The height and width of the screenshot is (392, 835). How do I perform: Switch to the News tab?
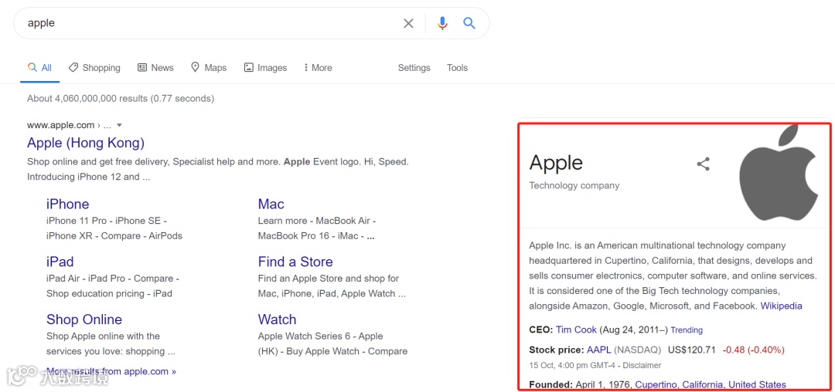pos(155,68)
